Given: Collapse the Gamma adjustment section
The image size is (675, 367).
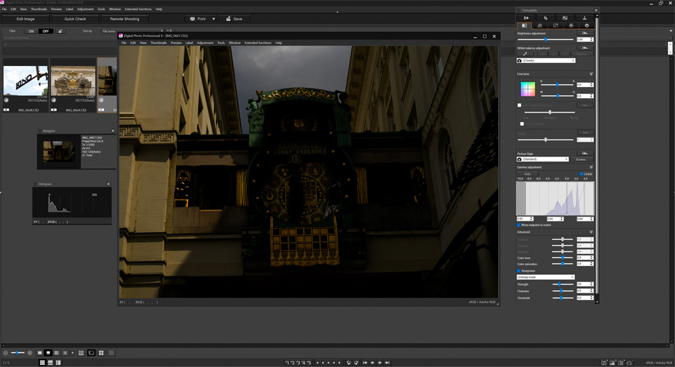Looking at the screenshot, I should (591, 167).
